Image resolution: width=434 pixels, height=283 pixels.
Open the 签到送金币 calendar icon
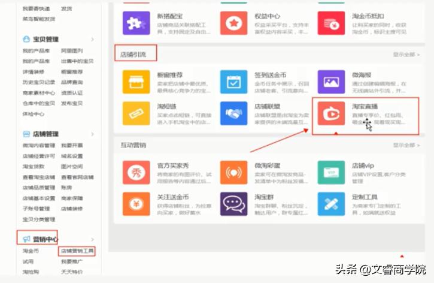pos(233,82)
